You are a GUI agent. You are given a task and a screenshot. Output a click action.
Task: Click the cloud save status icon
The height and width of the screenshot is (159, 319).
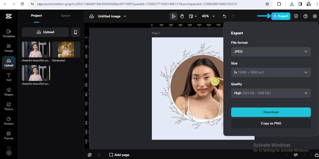pyautogui.click(x=92, y=16)
